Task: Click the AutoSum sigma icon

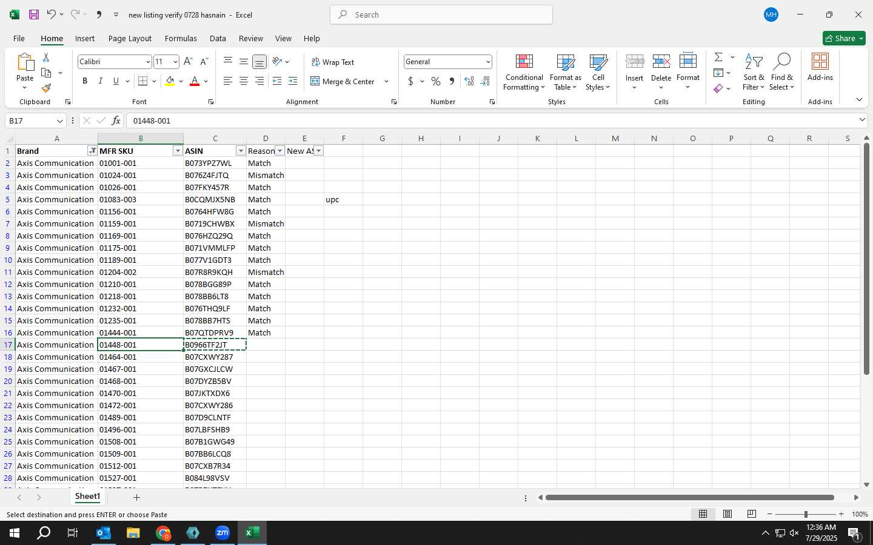Action: tap(718, 57)
